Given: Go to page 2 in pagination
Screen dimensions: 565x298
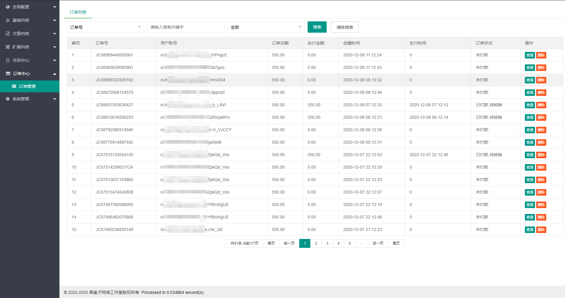Looking at the screenshot, I should (316, 243).
